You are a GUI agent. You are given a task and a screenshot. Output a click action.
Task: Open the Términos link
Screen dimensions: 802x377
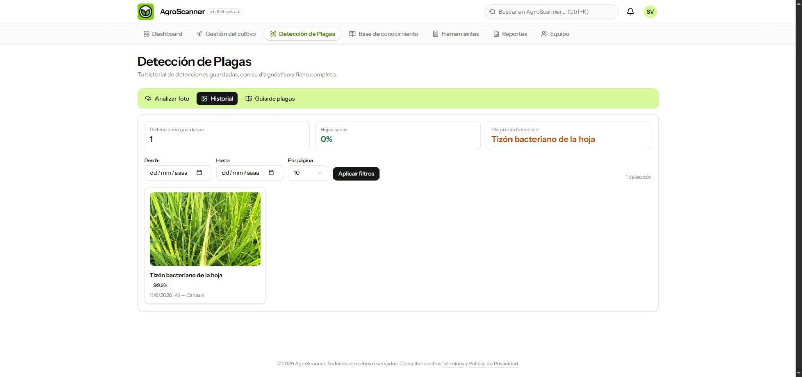[453, 364]
